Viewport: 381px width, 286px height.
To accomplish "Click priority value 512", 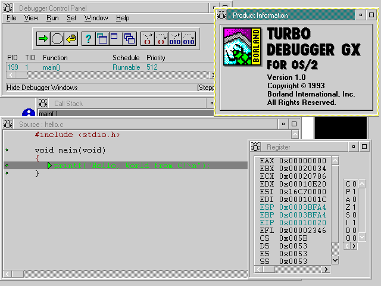I will tap(152, 67).
